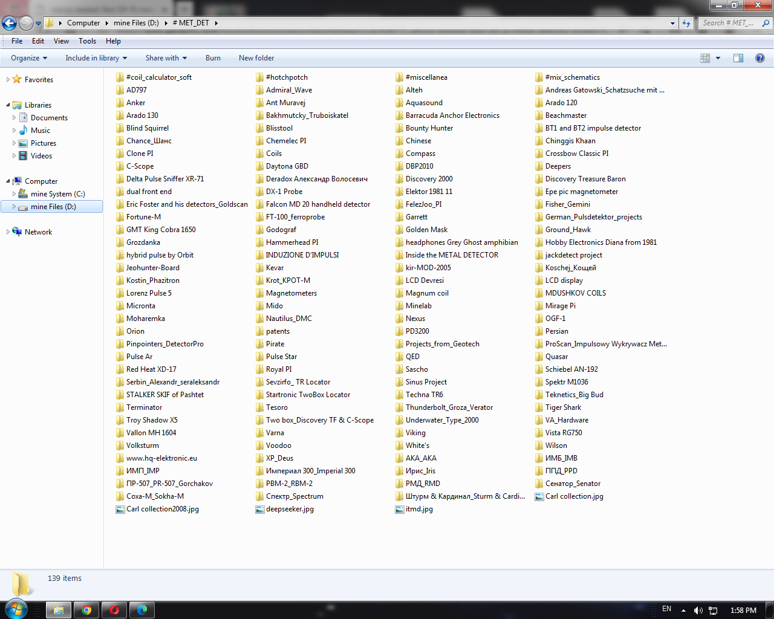Click the Change your view icon
The width and height of the screenshot is (774, 619).
coord(705,58)
